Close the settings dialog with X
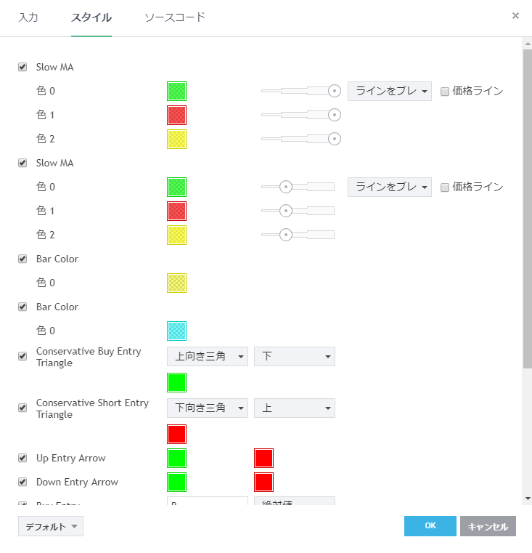532x553 pixels. [515, 16]
